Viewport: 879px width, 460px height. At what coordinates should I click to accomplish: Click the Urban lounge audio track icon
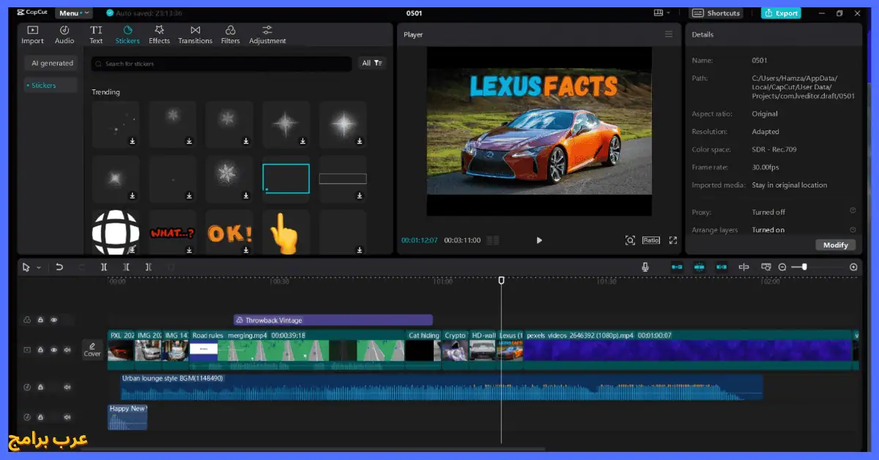point(27,387)
